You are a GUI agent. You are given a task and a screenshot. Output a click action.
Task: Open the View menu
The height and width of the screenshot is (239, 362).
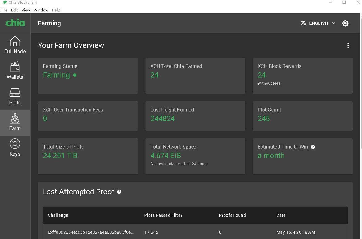click(x=26, y=10)
